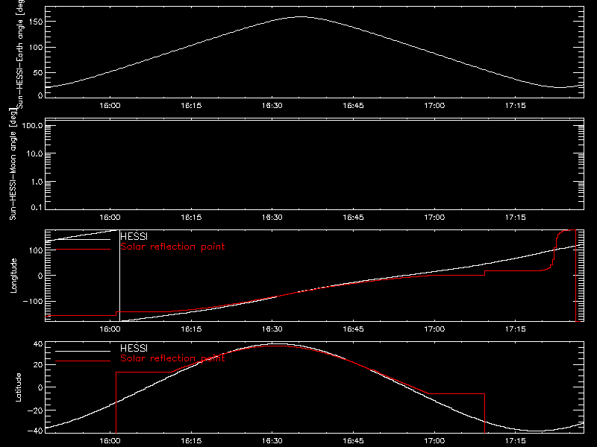Image resolution: width=597 pixels, height=447 pixels.
Task: Click 17:15 time label under Longitude plot
Action: pyautogui.click(x=516, y=329)
